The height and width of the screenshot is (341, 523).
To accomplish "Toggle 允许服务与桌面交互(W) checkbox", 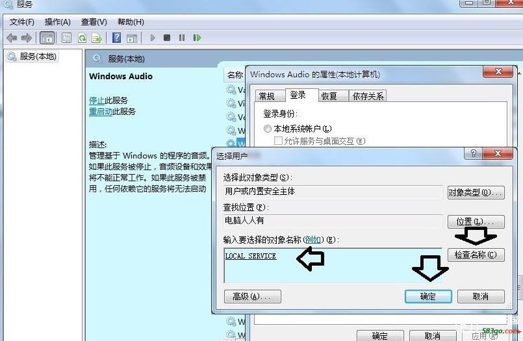I will (x=278, y=141).
